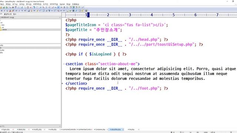Screen dimensions: 237x133
Task: Click the UNIX status bar entry
Action: click(x=206, y=132)
